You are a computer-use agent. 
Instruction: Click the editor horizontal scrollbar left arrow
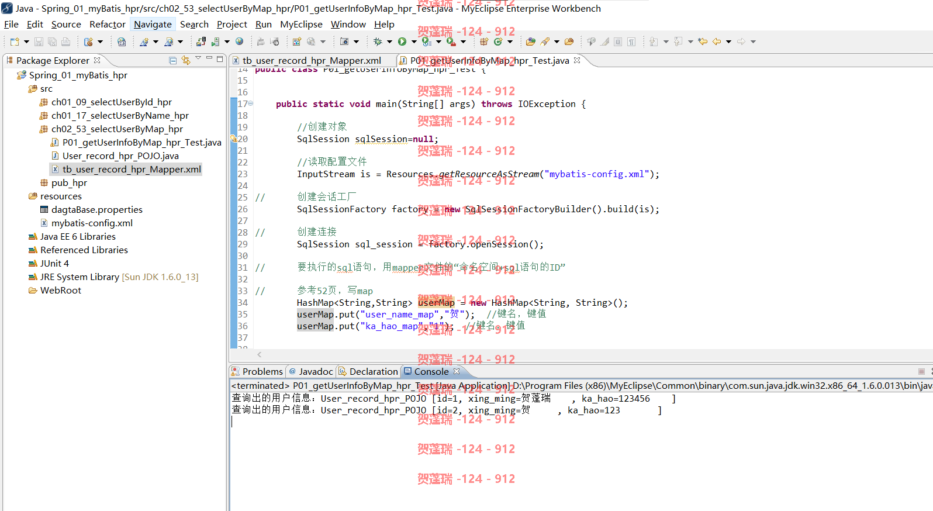point(259,354)
